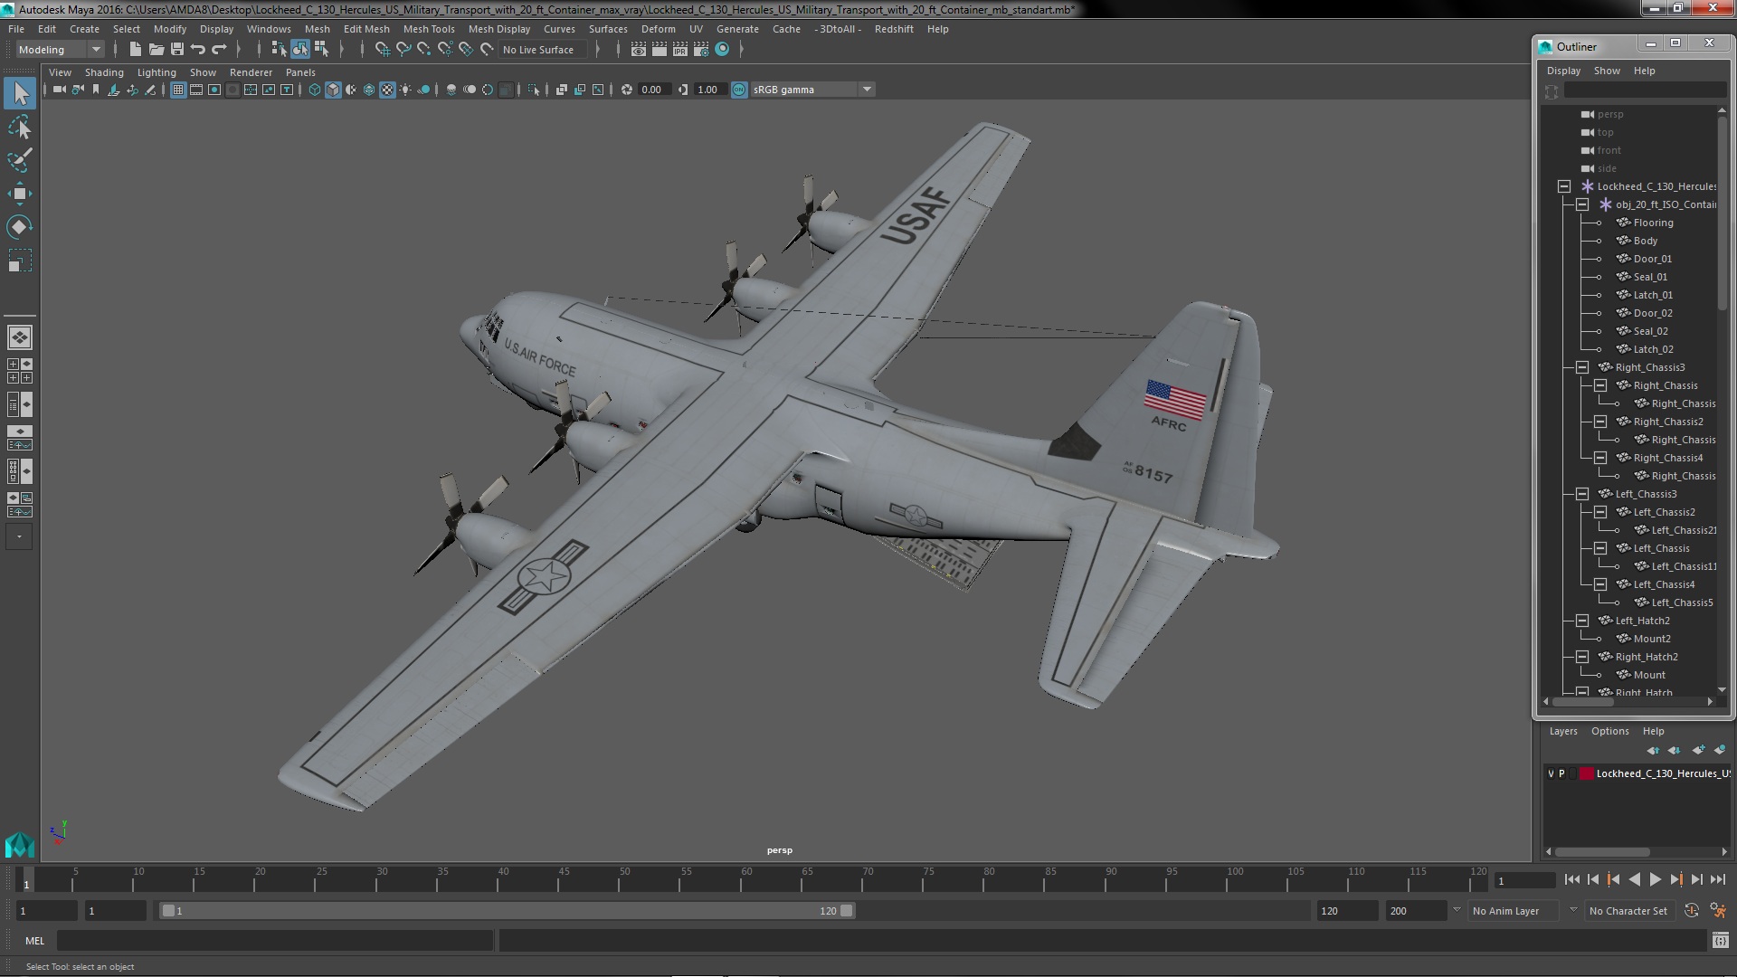
Task: Open the viewport Lighting menu
Action: coord(157,72)
